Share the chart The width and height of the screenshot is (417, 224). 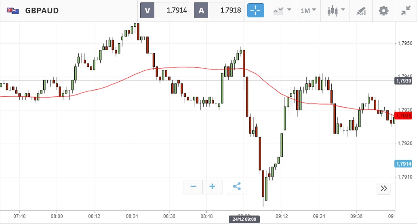(237, 187)
